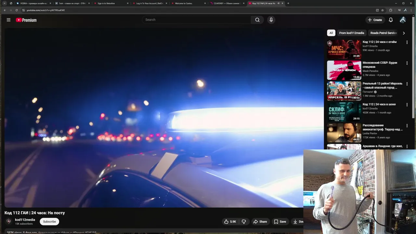View site information icon next to the URL

(x=23, y=10)
